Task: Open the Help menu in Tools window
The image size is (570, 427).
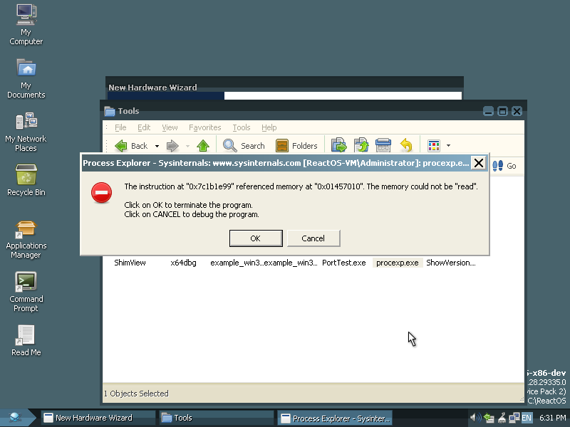Action: tap(269, 127)
